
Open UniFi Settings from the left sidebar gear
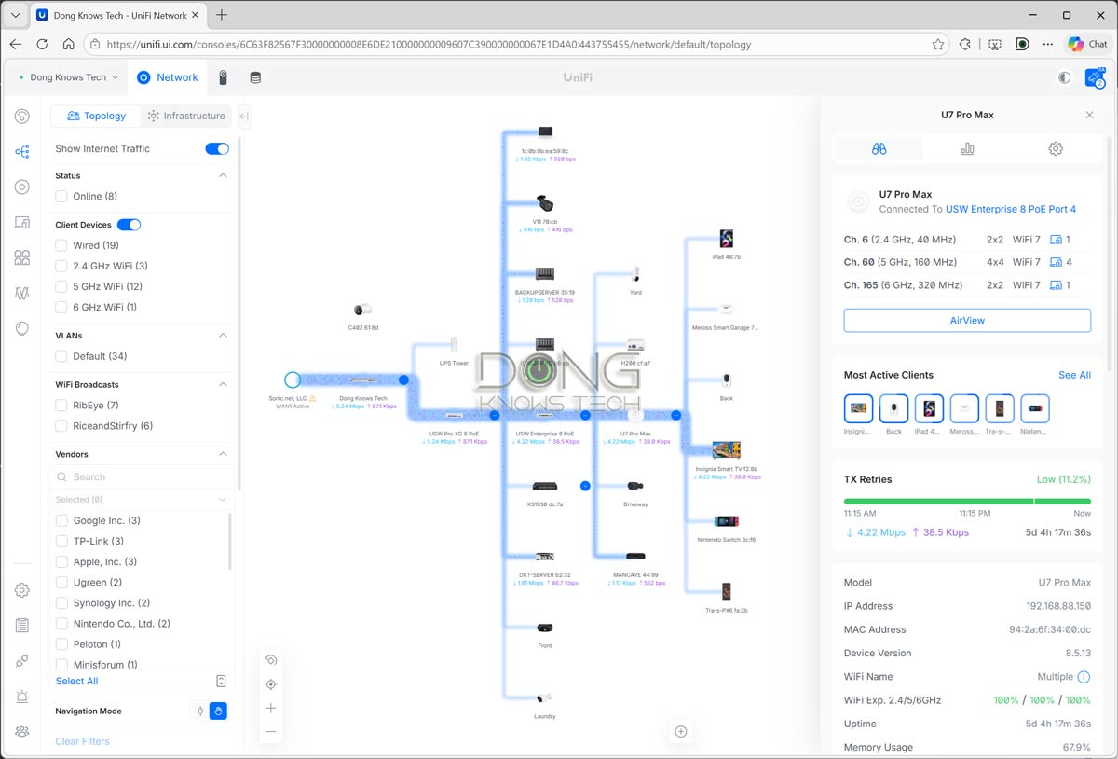[20, 589]
